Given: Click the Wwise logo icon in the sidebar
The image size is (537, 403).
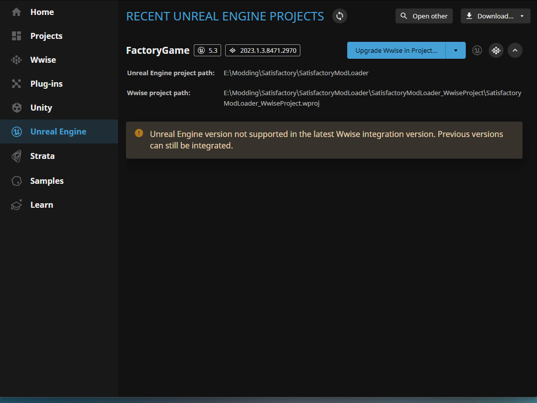Looking at the screenshot, I should pos(16,60).
